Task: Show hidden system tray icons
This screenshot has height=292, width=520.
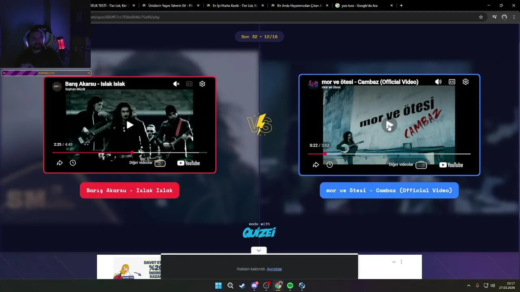Action: (468, 286)
